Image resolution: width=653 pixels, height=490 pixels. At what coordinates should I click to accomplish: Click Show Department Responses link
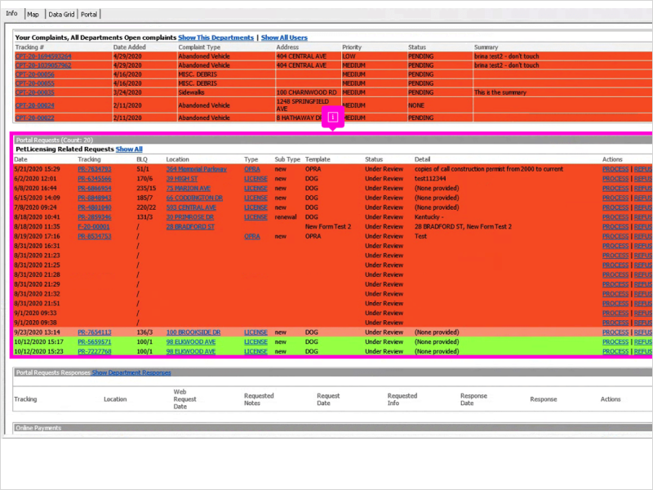point(131,372)
